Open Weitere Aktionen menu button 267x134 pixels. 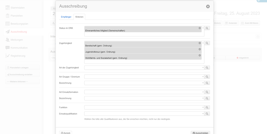23,82
